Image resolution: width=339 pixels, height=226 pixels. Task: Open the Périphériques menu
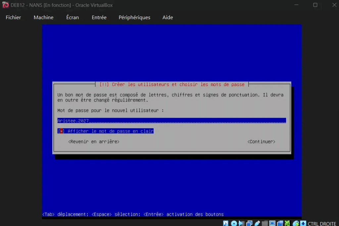point(134,18)
